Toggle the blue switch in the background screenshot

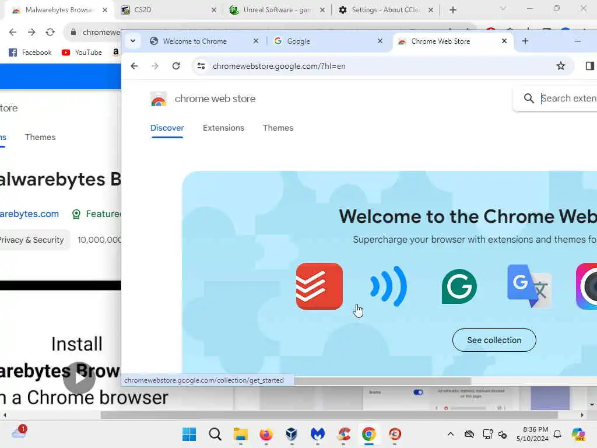coord(418,392)
